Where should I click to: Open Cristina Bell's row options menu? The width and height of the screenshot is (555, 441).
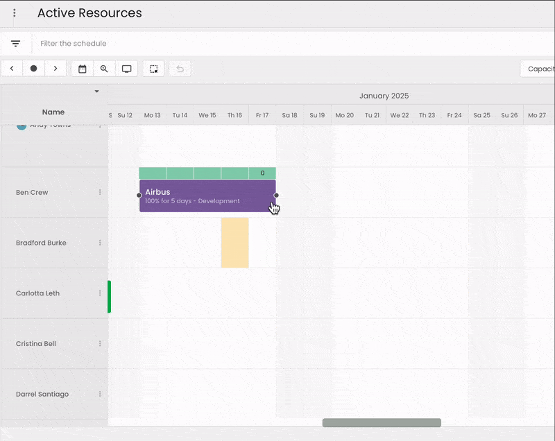(x=100, y=343)
